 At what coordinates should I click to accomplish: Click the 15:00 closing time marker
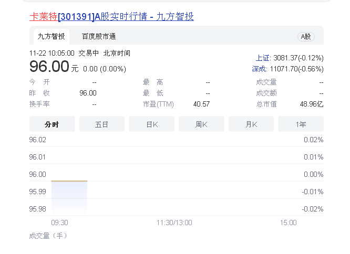[288, 223]
